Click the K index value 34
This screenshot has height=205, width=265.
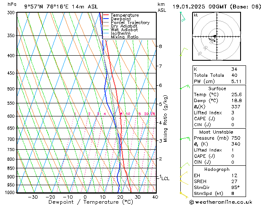click(x=234, y=69)
